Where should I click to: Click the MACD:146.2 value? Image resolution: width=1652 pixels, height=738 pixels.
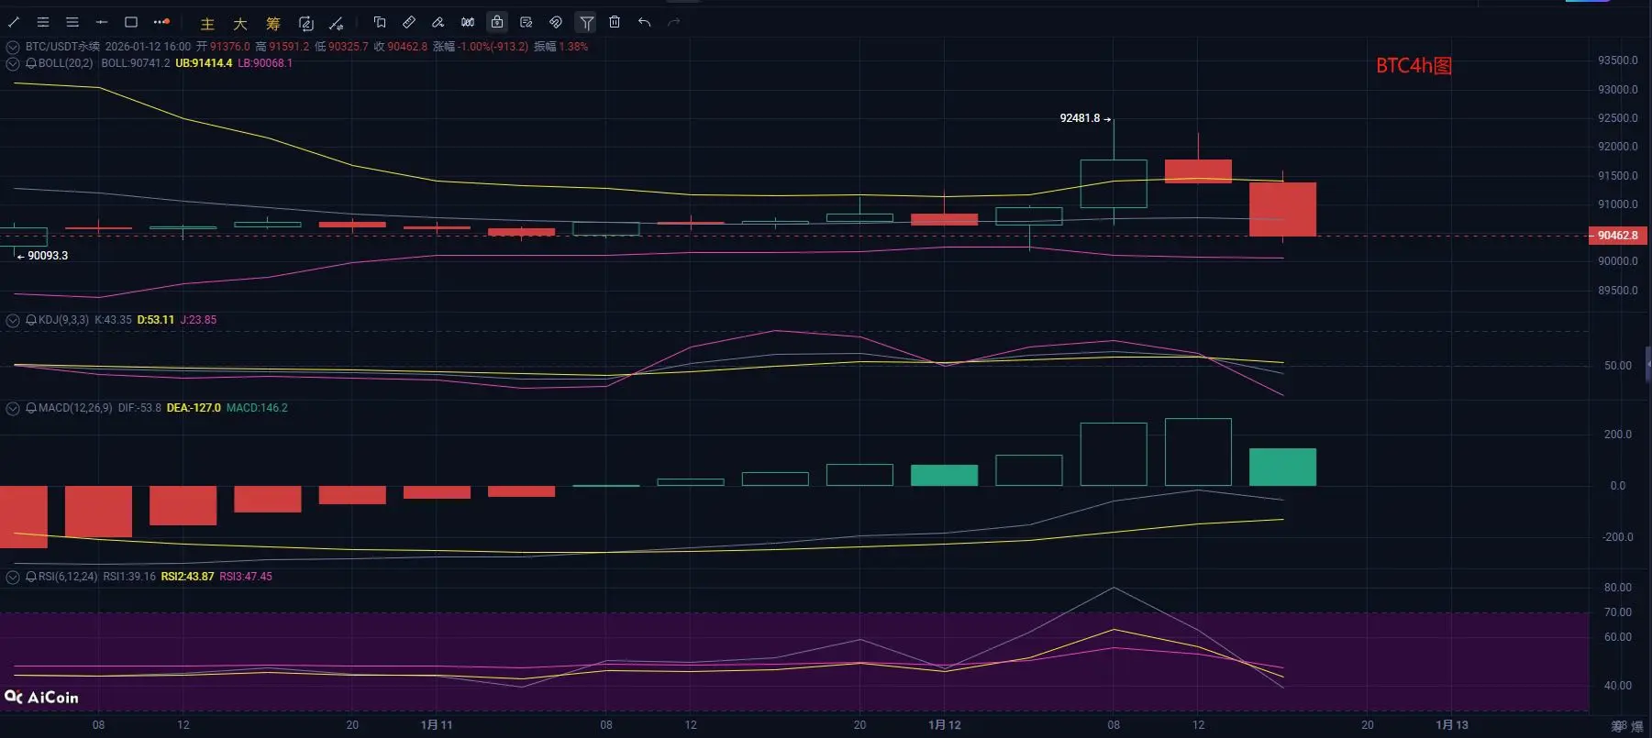tap(257, 408)
